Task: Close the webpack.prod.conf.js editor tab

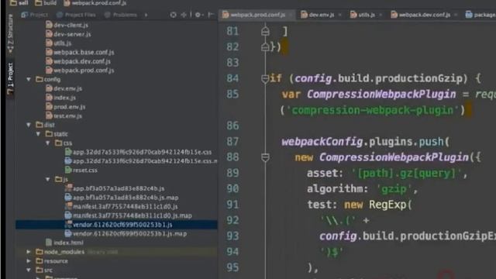Action: coord(291,15)
